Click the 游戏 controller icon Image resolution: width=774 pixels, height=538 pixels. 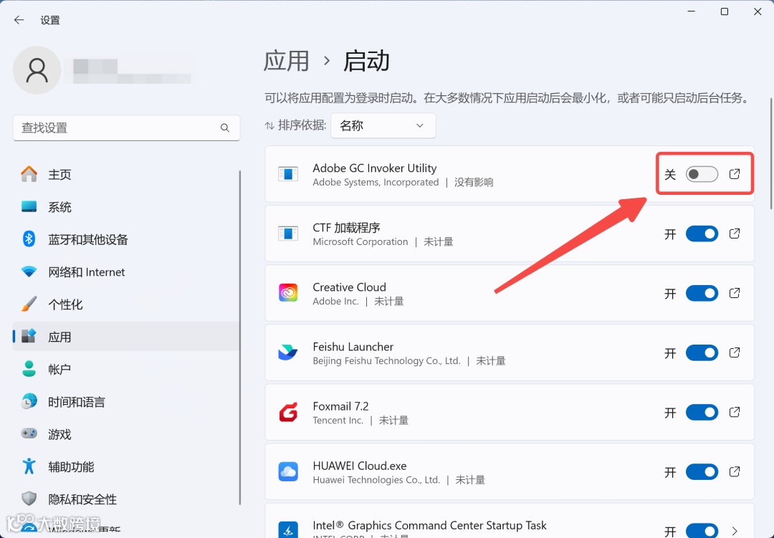29,433
